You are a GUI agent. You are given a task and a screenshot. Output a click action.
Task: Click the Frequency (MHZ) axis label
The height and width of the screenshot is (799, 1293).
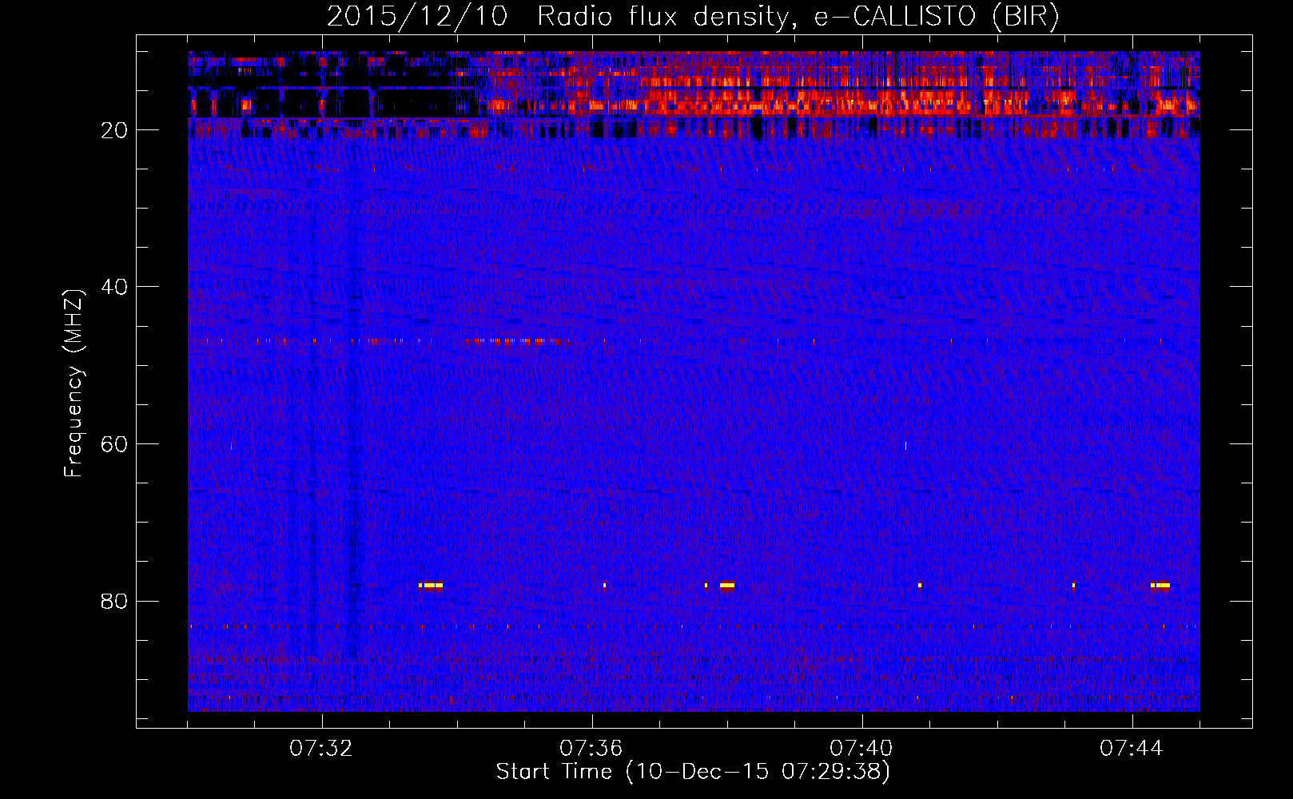coord(74,384)
